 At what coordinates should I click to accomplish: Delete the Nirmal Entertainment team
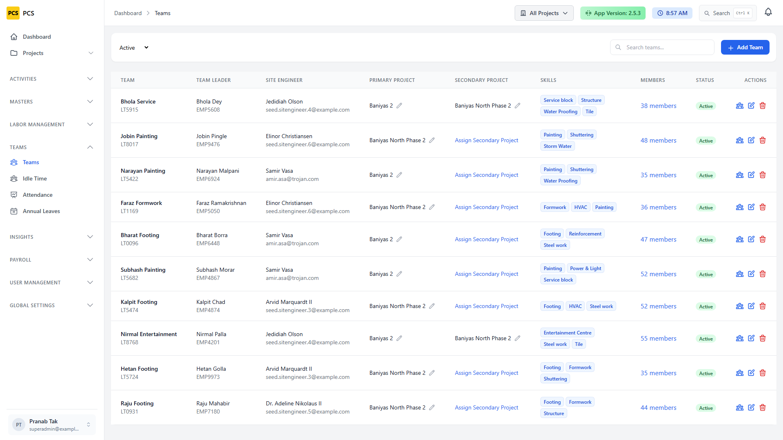coord(763,338)
